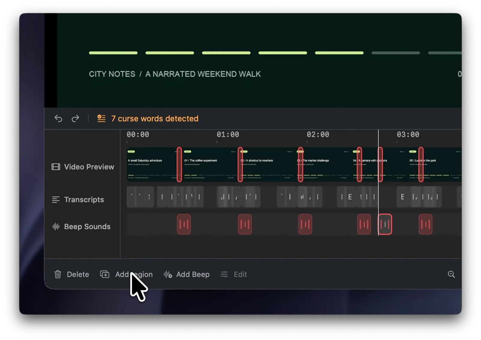Screen dimensions: 481x340
Task: Select the Transcripts track label
Action: (x=84, y=200)
